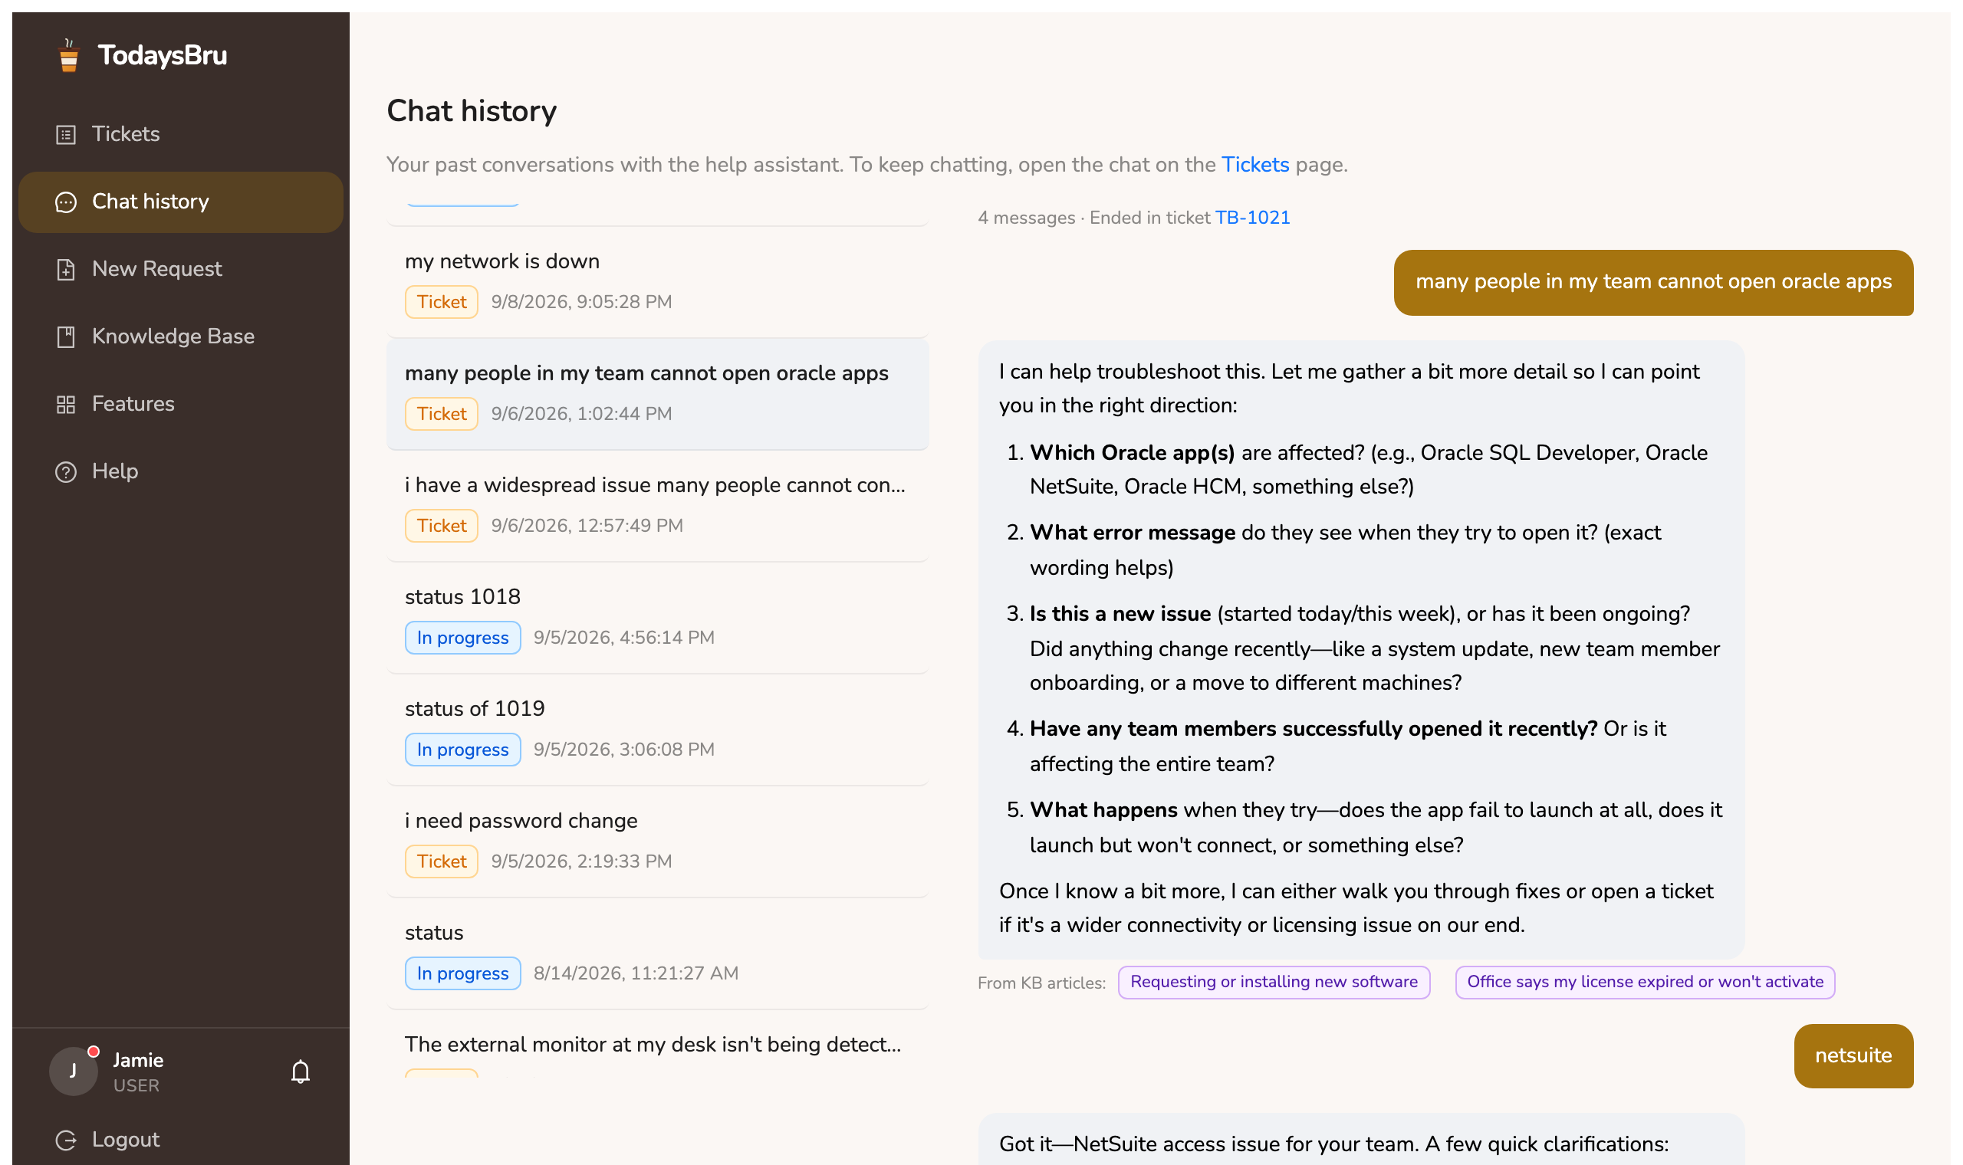The height and width of the screenshot is (1165, 1963).
Task: Open the Tickets sidebar icon
Action: [x=66, y=135]
